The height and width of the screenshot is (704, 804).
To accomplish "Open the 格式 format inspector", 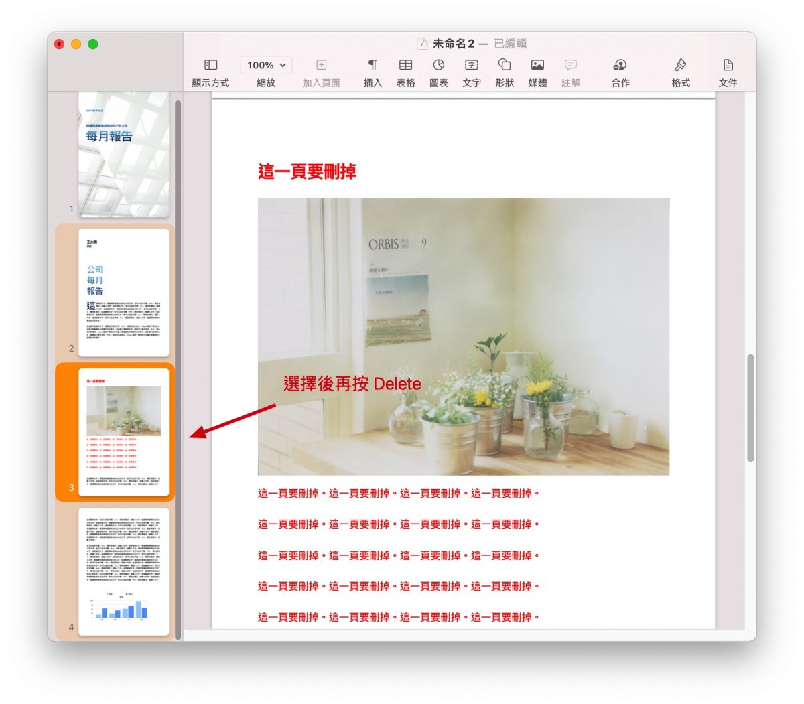I will pyautogui.click(x=681, y=65).
